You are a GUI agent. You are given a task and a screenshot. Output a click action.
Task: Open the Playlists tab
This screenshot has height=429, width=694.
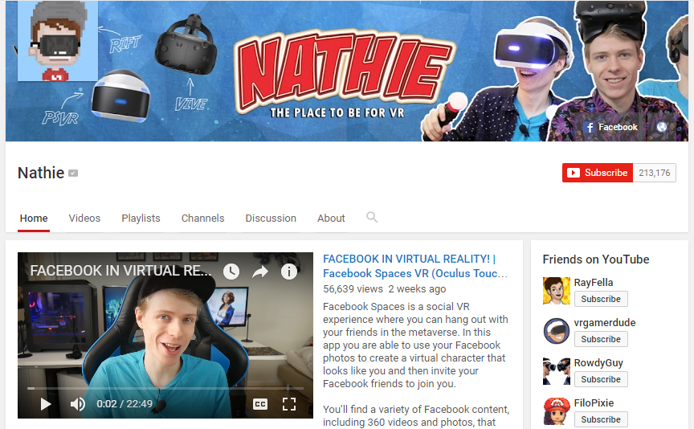click(141, 219)
